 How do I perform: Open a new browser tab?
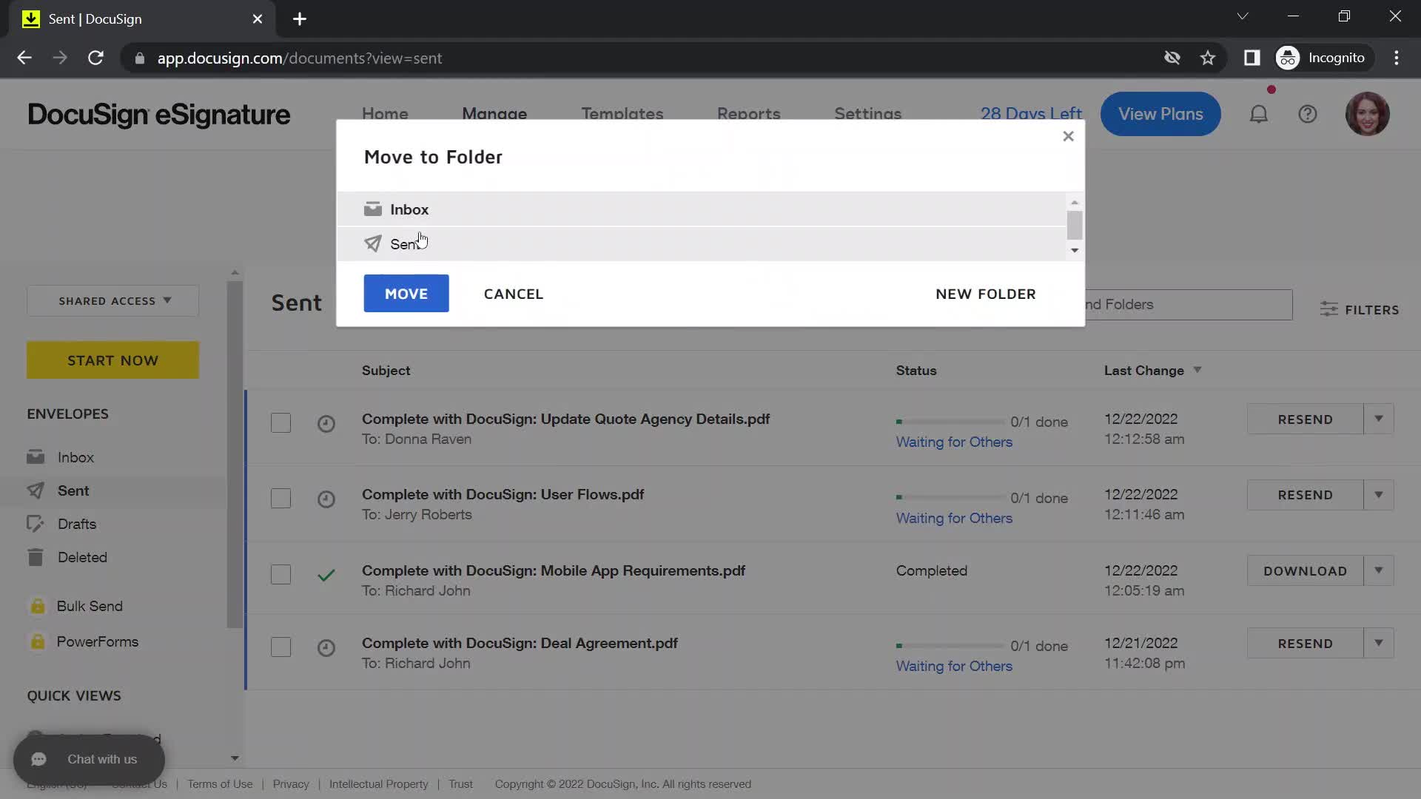point(299,19)
